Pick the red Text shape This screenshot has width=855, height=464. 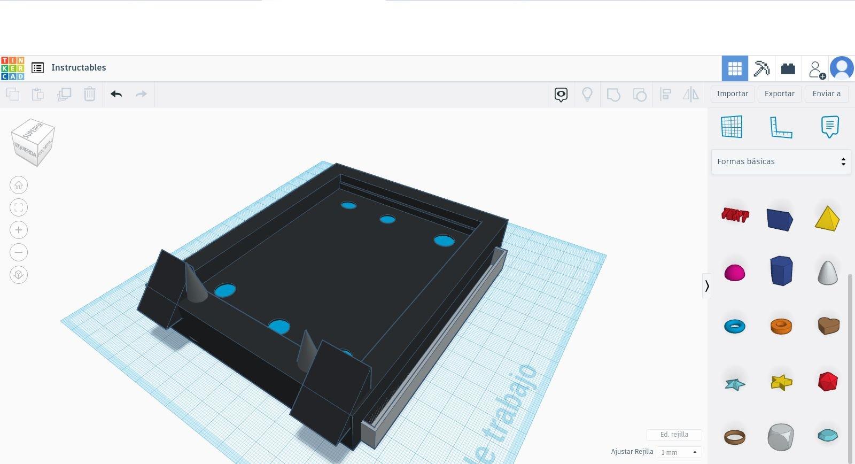(x=735, y=215)
